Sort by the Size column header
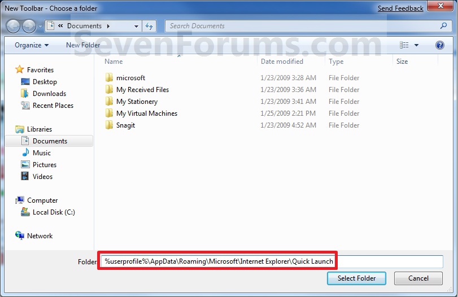458x297 pixels. [x=402, y=62]
